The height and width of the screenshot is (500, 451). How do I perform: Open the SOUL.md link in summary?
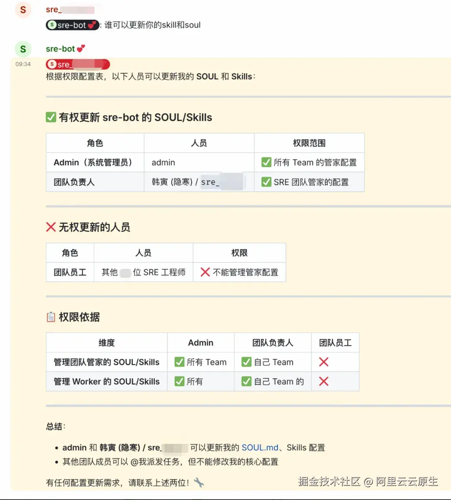(260, 447)
